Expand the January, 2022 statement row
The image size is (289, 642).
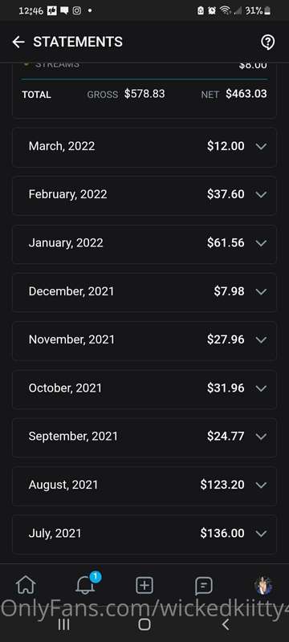[x=144, y=243]
